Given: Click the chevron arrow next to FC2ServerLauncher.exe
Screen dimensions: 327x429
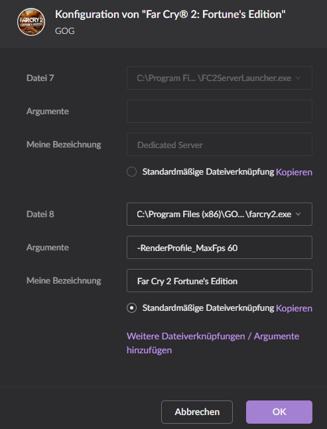Looking at the screenshot, I should point(298,78).
